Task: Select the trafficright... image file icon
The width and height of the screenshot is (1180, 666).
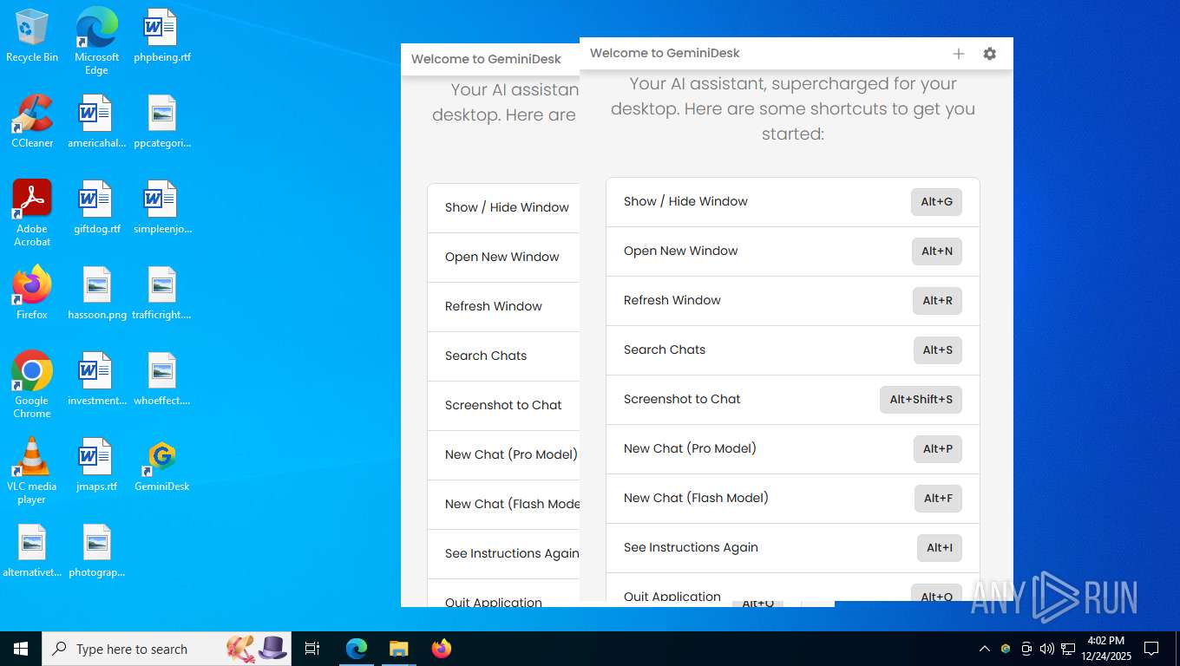Action: point(161,294)
